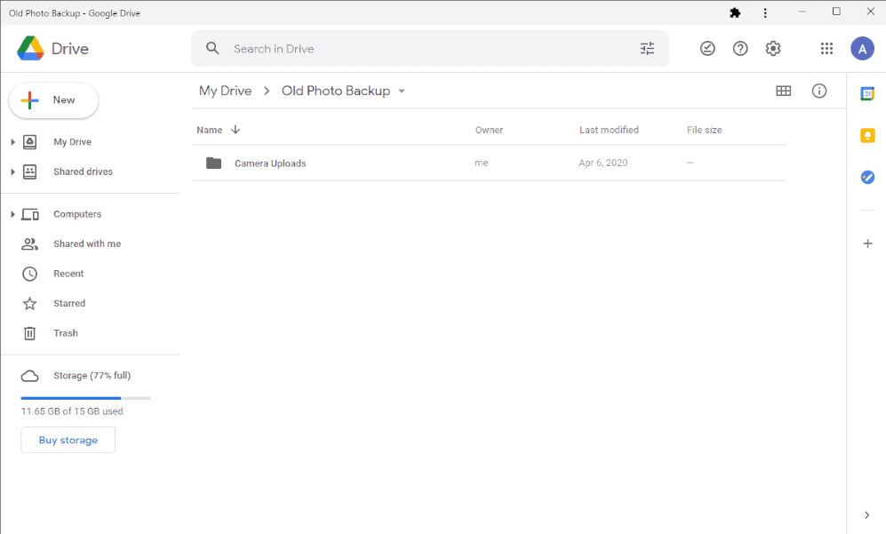Toggle the Name sort direction arrow
This screenshot has width=886, height=534.
click(x=235, y=130)
